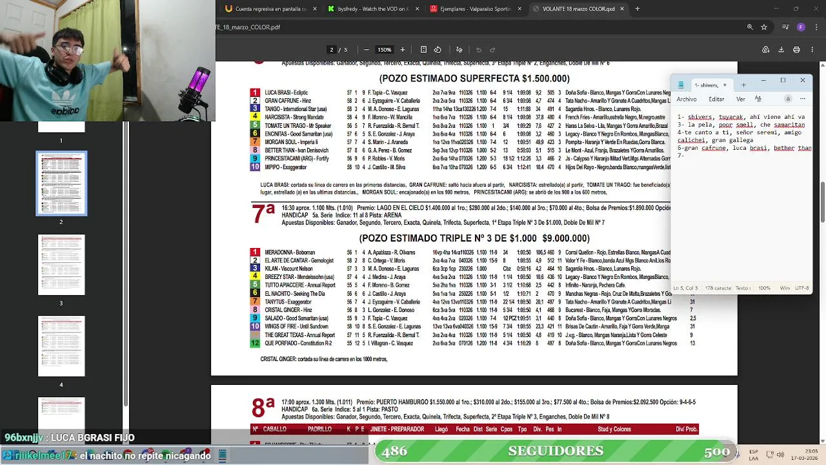The image size is (826, 465).
Task: Click the network icon in system tray
Action: [x=770, y=455]
